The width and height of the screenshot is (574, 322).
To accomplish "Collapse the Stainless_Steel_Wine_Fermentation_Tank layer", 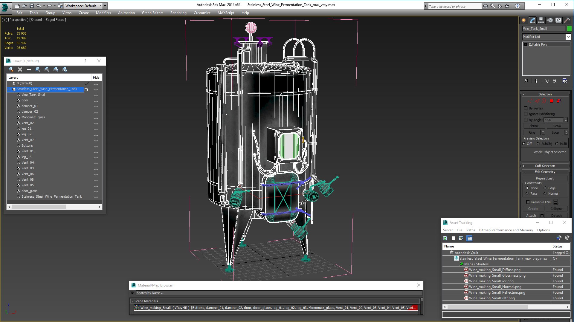I will click(x=9, y=89).
